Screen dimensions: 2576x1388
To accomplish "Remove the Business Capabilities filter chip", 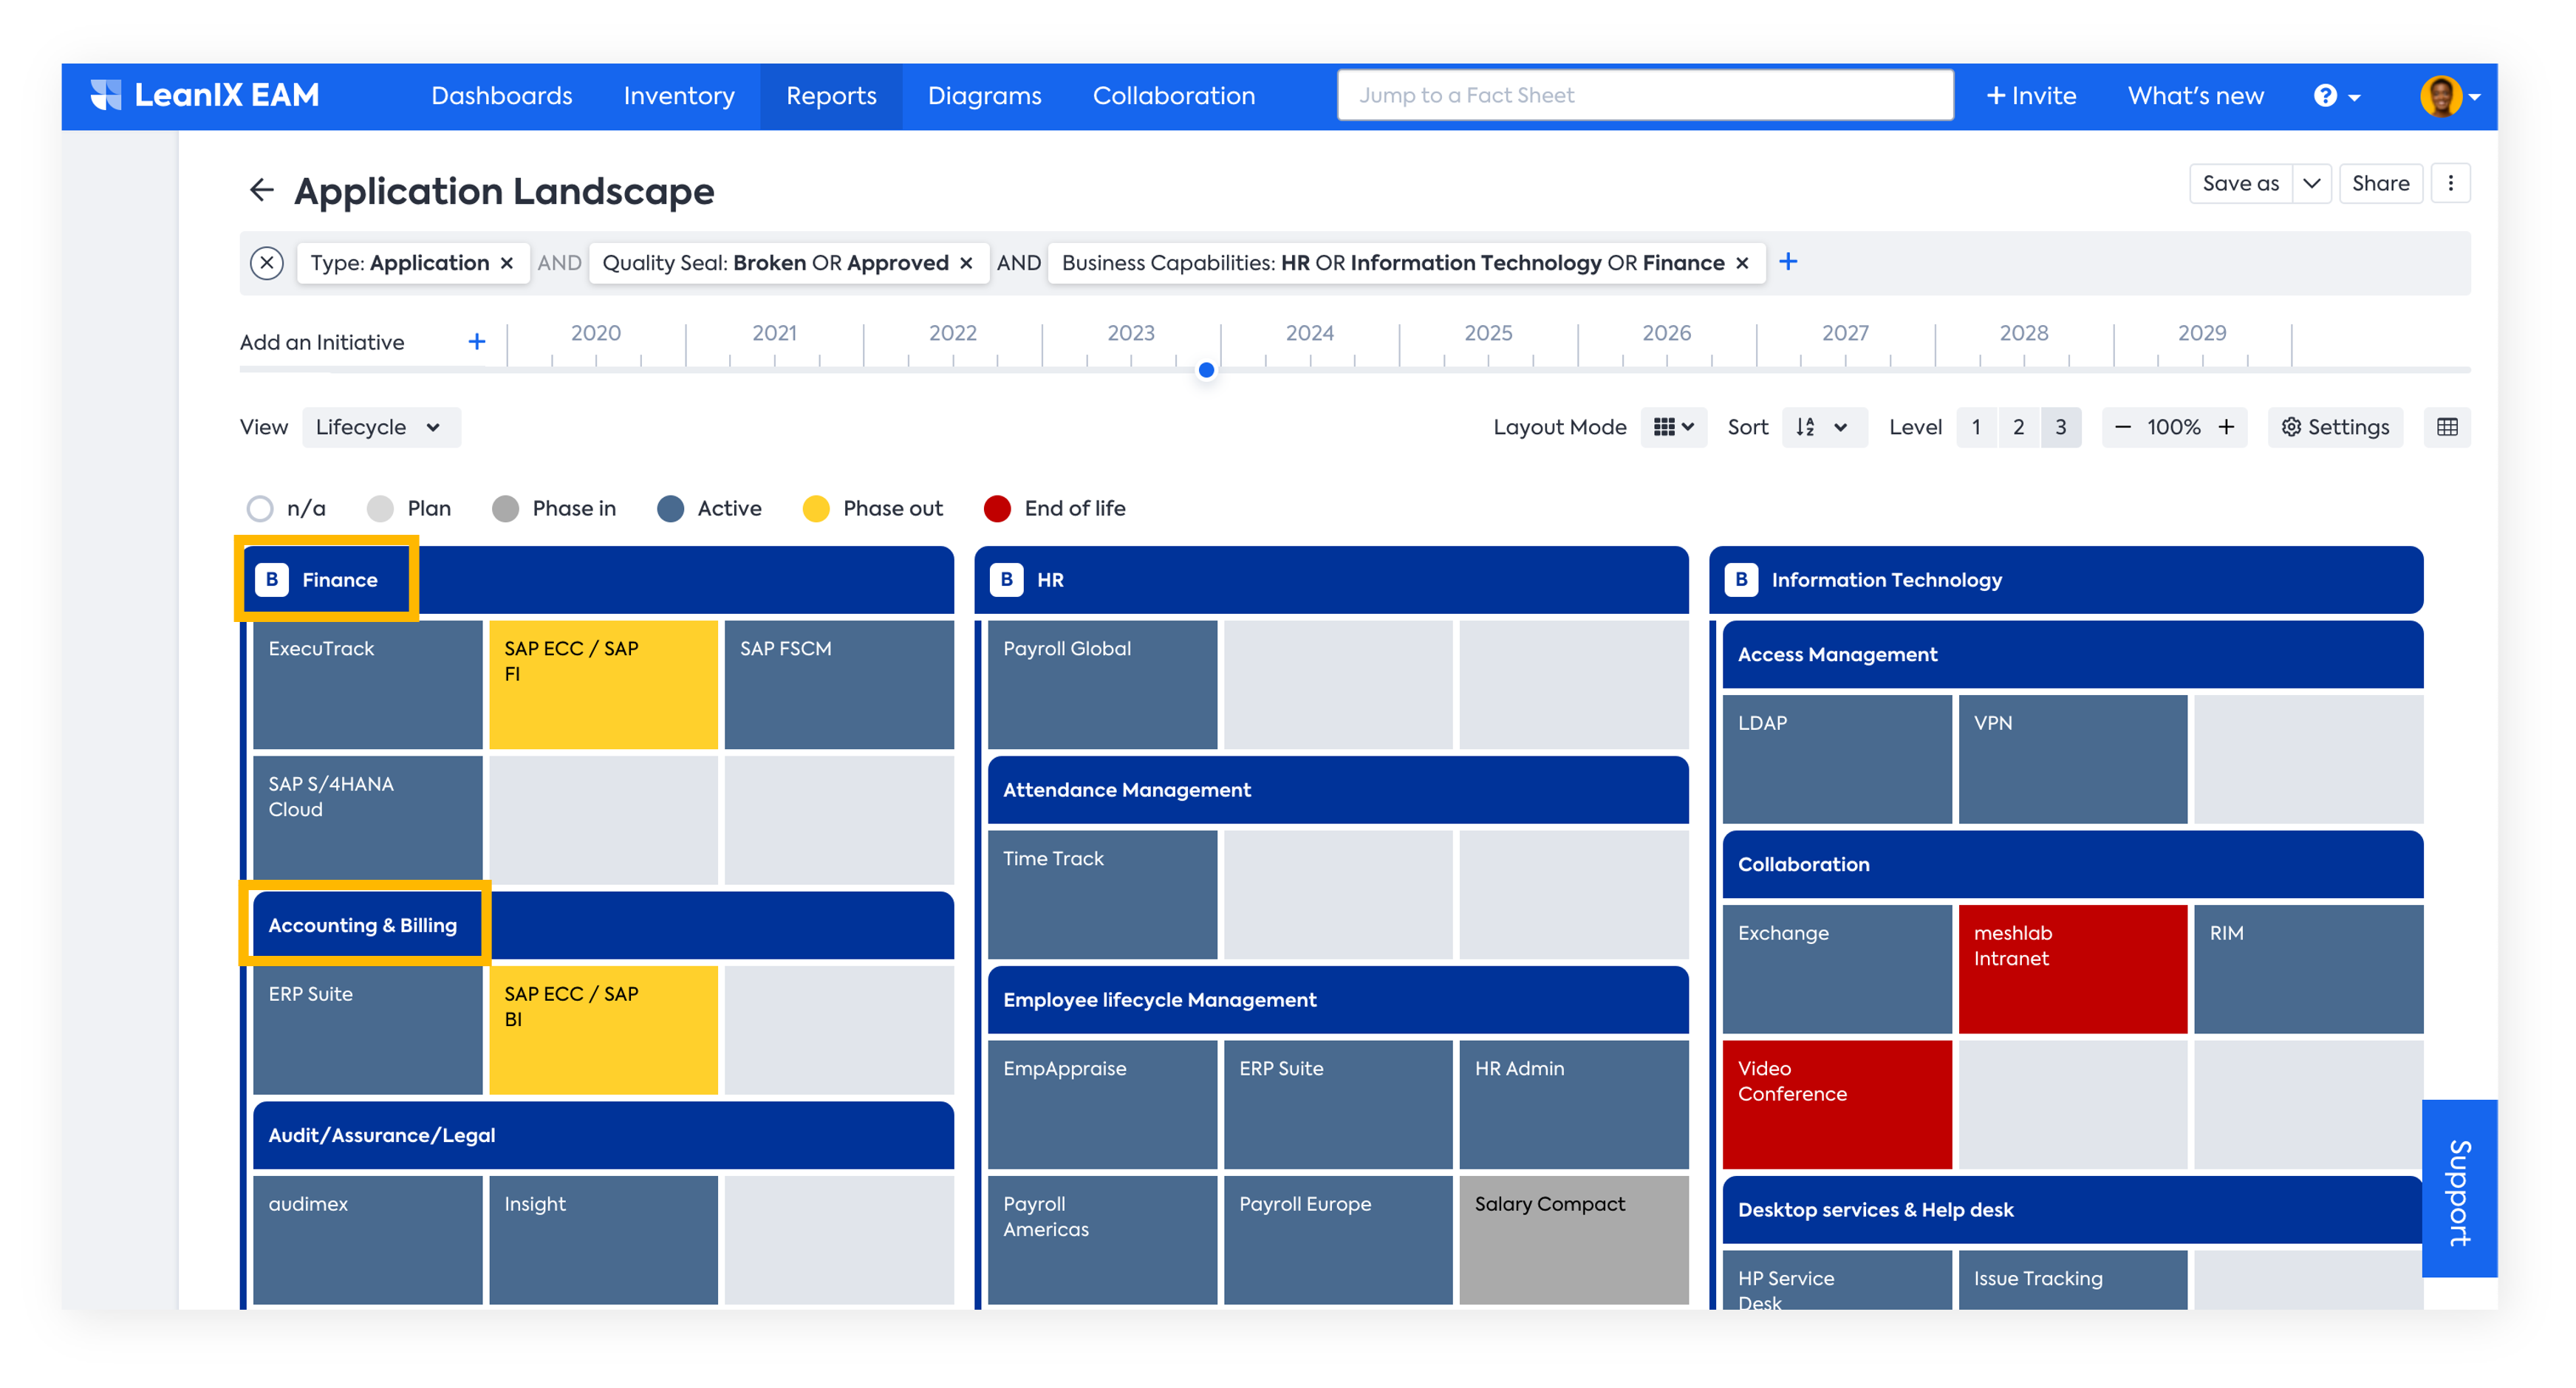I will pyautogui.click(x=1742, y=263).
